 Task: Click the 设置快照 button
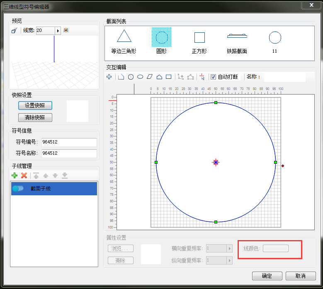click(x=35, y=105)
